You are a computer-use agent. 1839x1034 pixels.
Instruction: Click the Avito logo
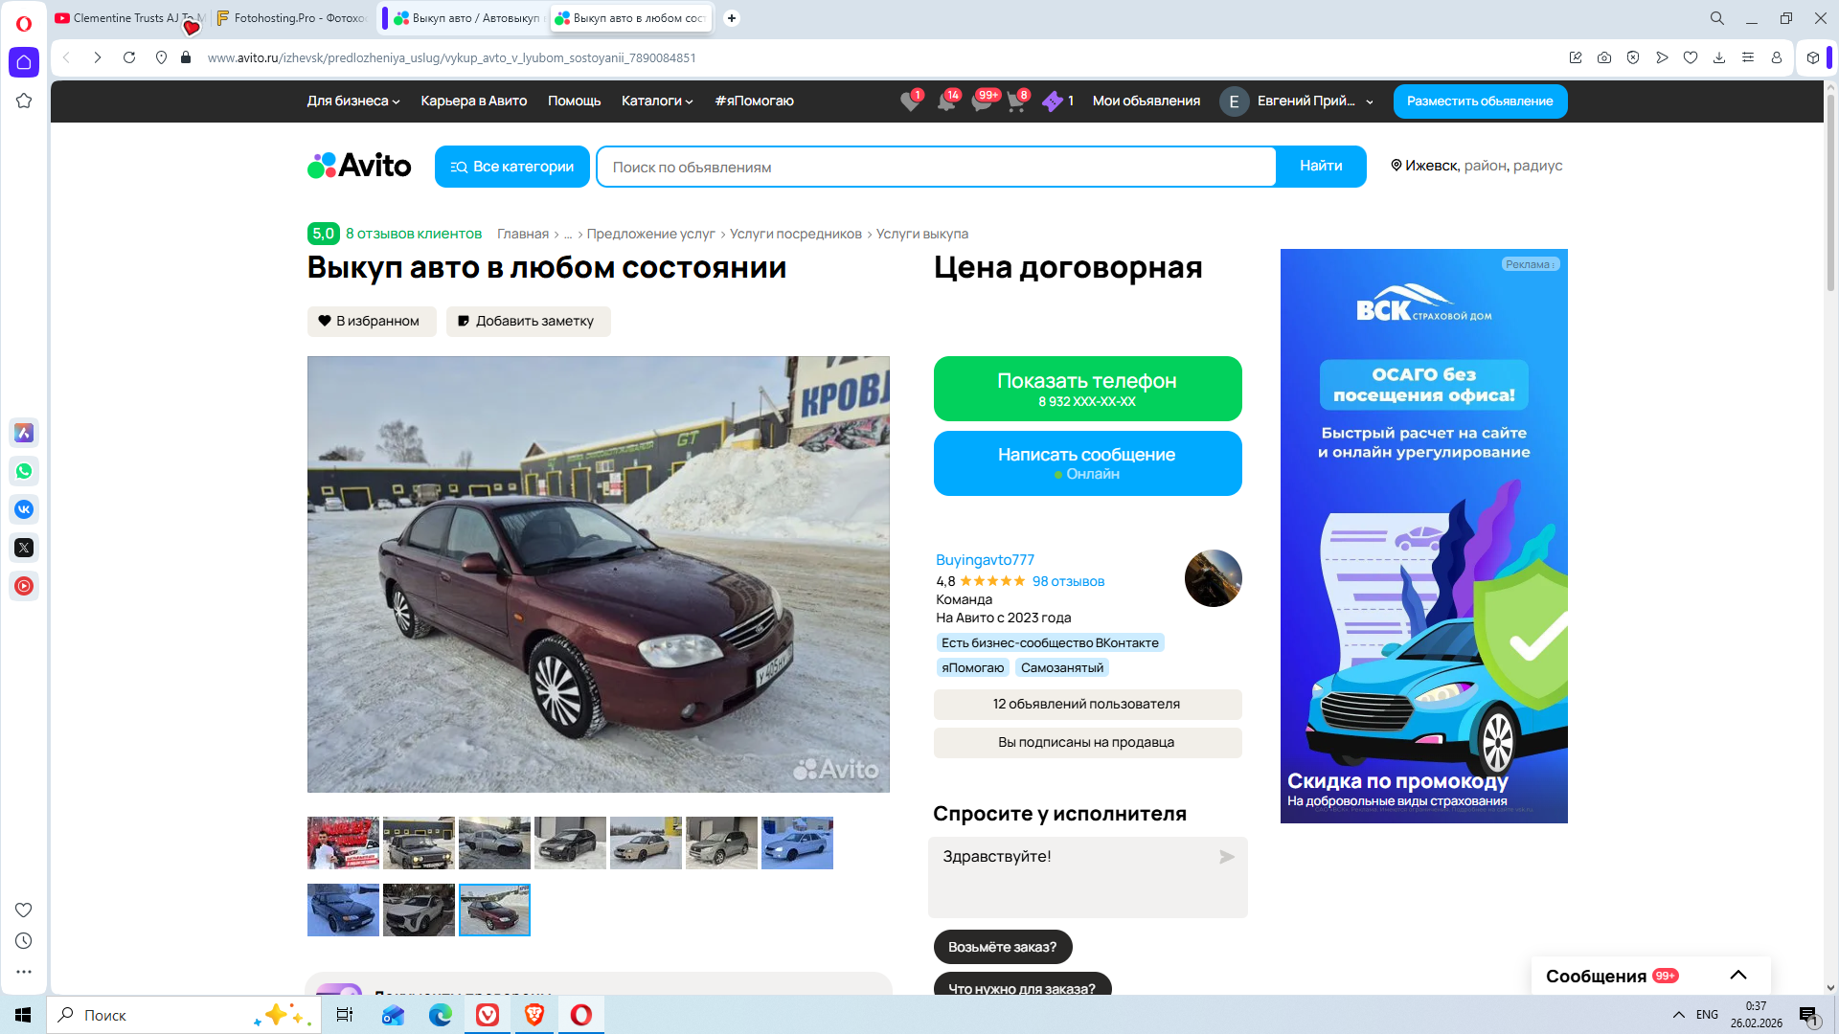click(359, 166)
